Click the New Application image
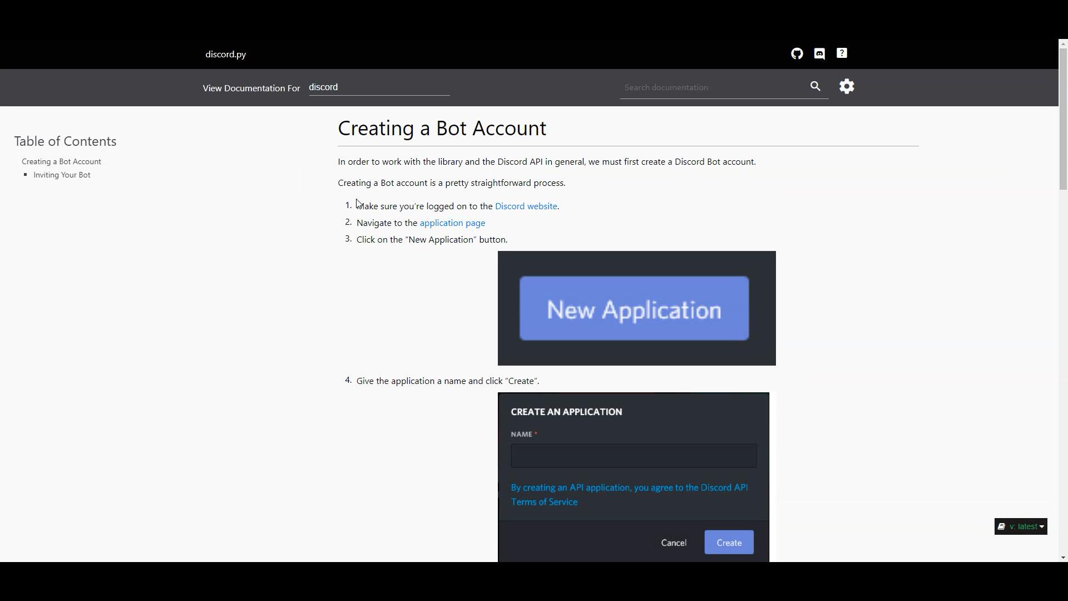1068x601 pixels. (x=636, y=308)
